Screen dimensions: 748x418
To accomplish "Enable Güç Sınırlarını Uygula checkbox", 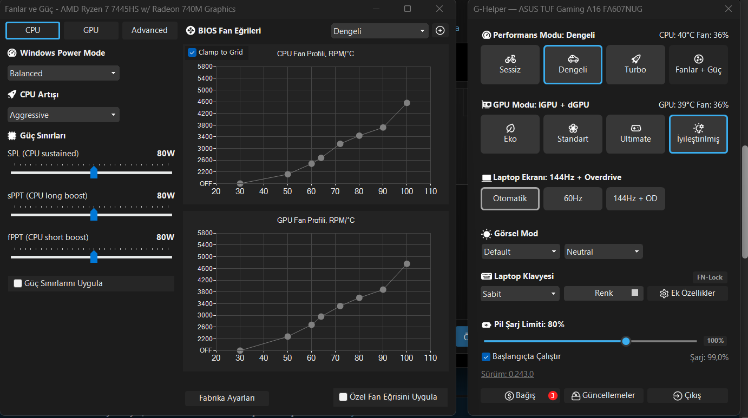I will coord(18,283).
